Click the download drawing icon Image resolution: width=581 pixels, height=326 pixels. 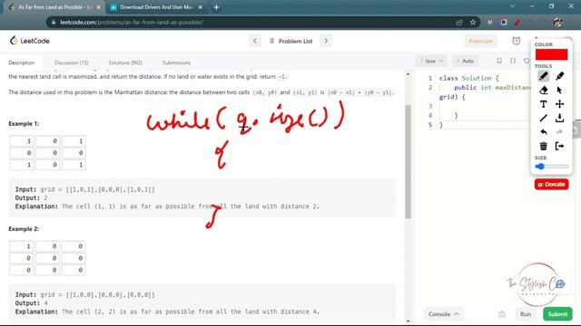(x=559, y=119)
